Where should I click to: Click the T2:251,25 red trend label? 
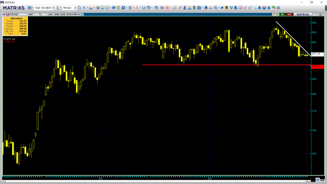9,42
